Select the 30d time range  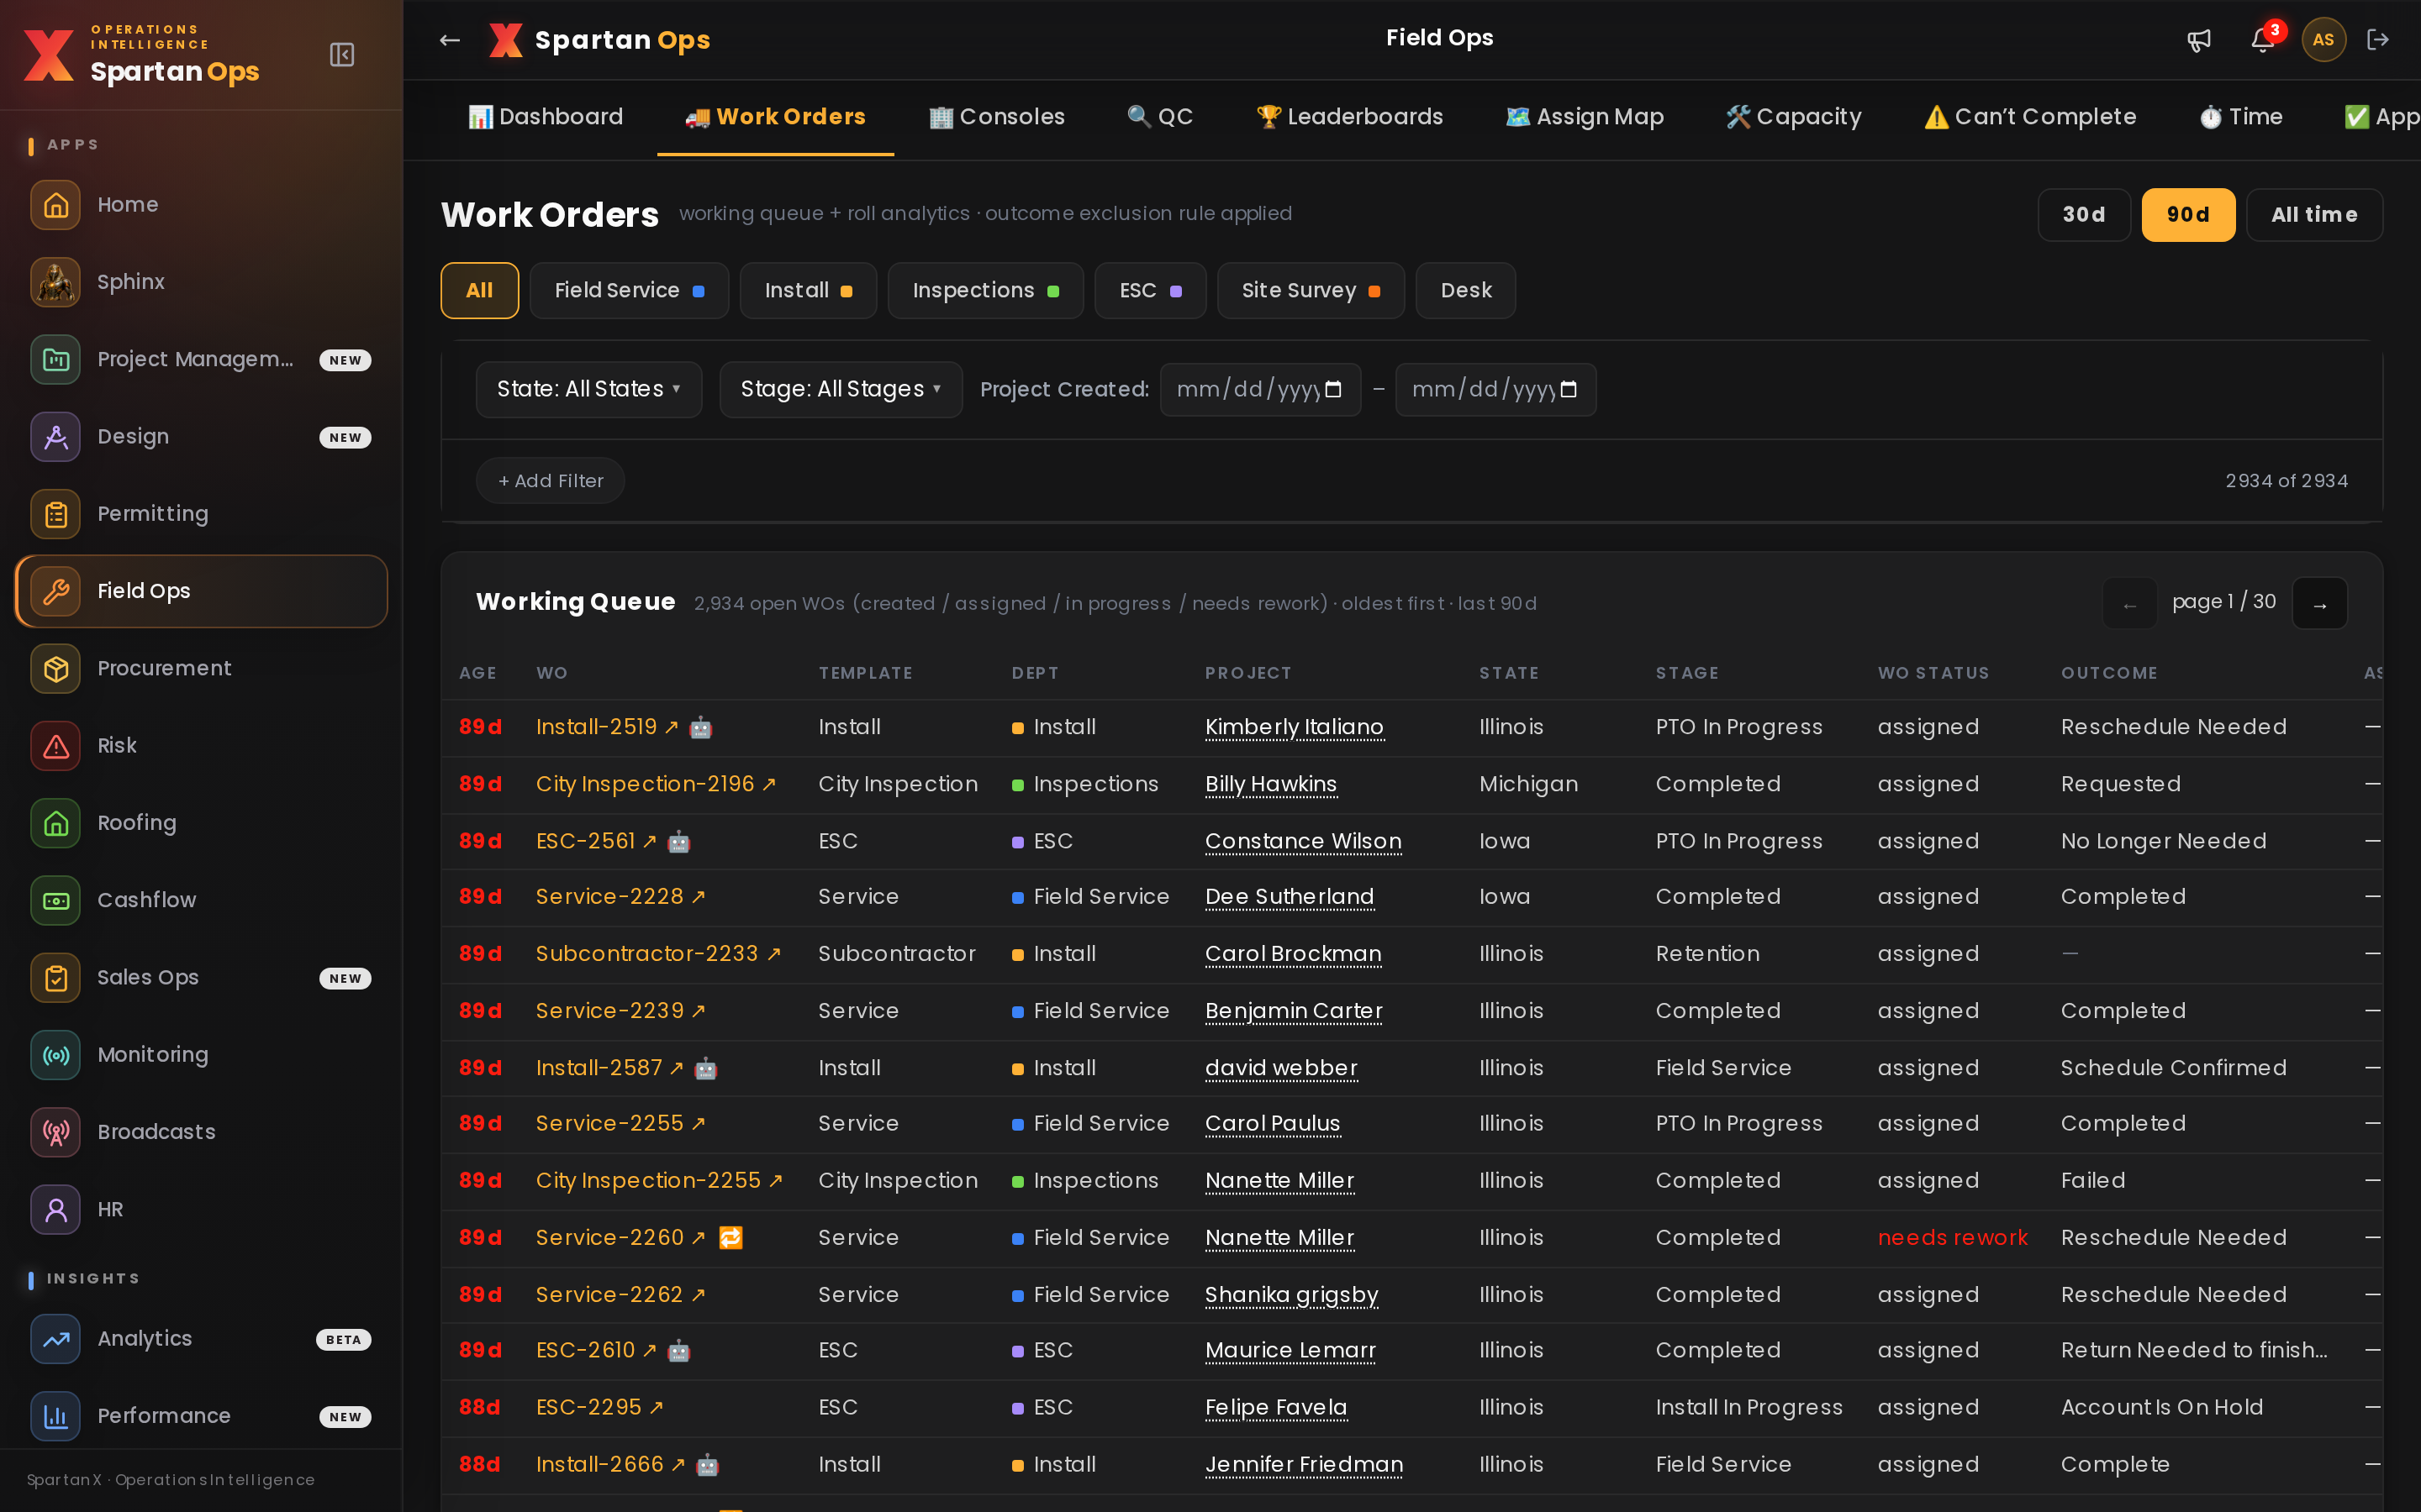tap(2084, 215)
